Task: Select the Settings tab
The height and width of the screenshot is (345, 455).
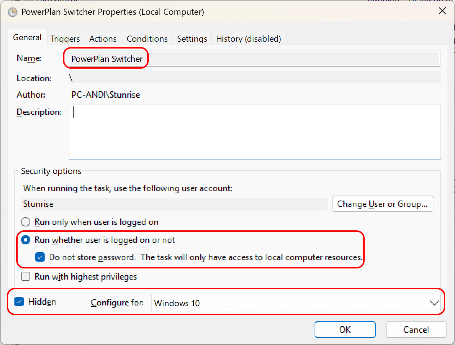Action: point(192,38)
